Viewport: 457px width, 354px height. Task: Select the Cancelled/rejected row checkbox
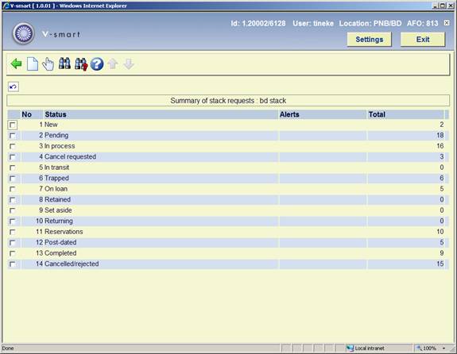coord(13,264)
